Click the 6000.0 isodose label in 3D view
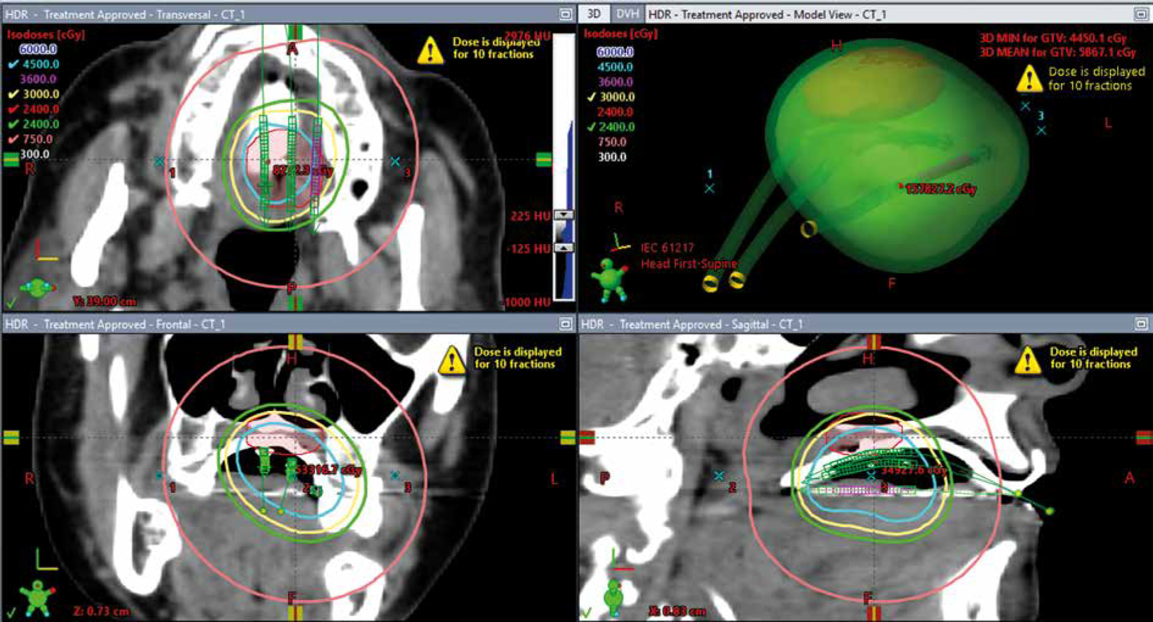Viewport: 1153px width, 622px height. pos(615,52)
